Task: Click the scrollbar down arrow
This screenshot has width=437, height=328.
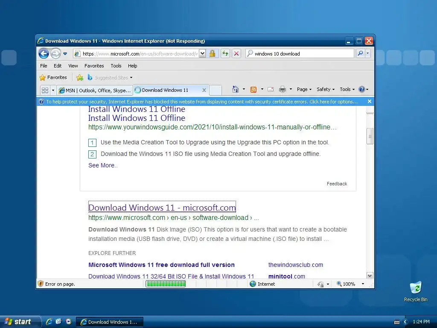Action: [370, 275]
